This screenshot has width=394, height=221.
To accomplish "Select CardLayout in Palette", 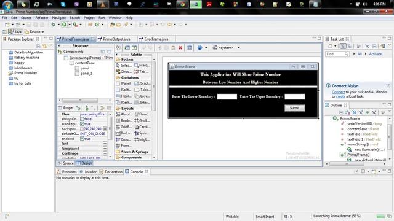I will [142, 127].
